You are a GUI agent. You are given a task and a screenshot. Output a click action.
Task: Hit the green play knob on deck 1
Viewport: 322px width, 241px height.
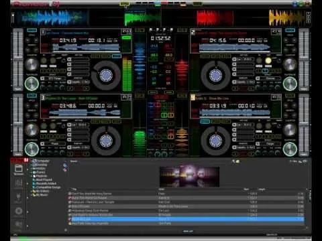(x=32, y=84)
